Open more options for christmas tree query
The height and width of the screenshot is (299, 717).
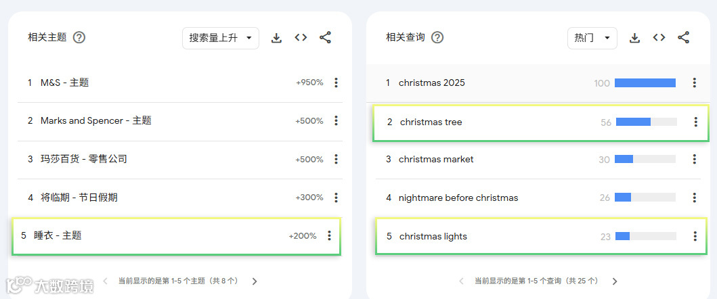695,122
